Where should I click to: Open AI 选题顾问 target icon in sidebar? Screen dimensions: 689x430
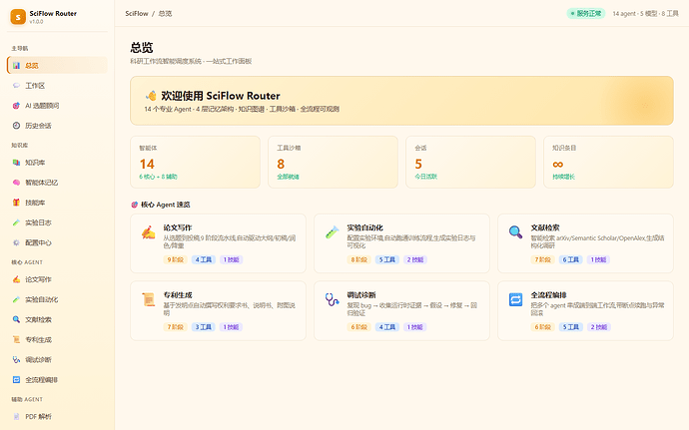[16, 106]
